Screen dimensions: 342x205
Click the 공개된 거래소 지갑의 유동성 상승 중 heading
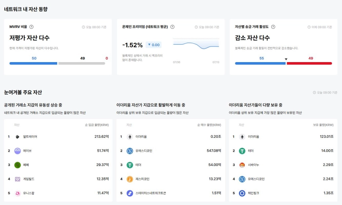[33, 105]
